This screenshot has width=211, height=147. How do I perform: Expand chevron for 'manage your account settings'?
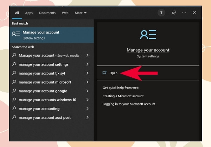(x=88, y=64)
